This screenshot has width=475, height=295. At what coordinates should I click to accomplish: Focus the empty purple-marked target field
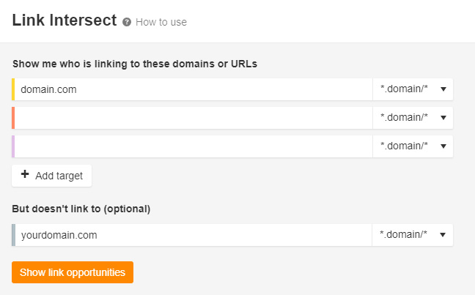(194, 146)
